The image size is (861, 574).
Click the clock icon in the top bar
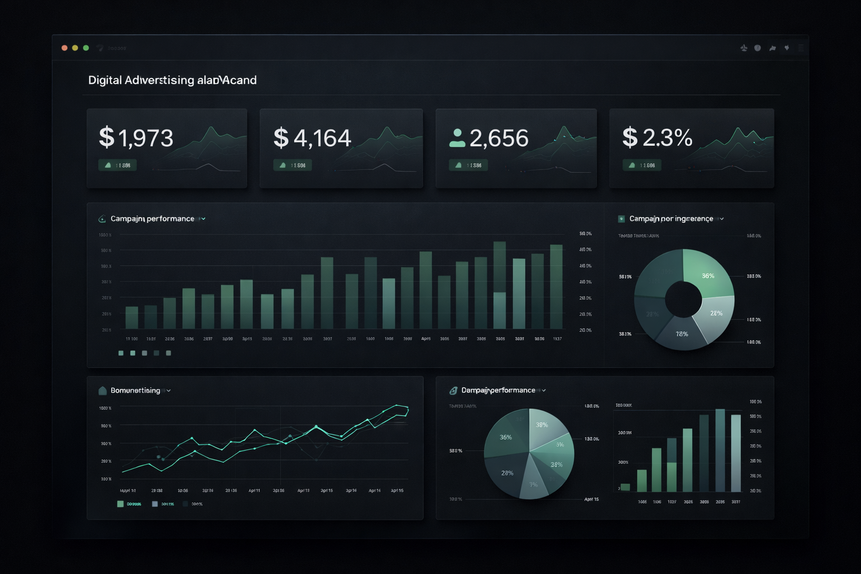(757, 48)
